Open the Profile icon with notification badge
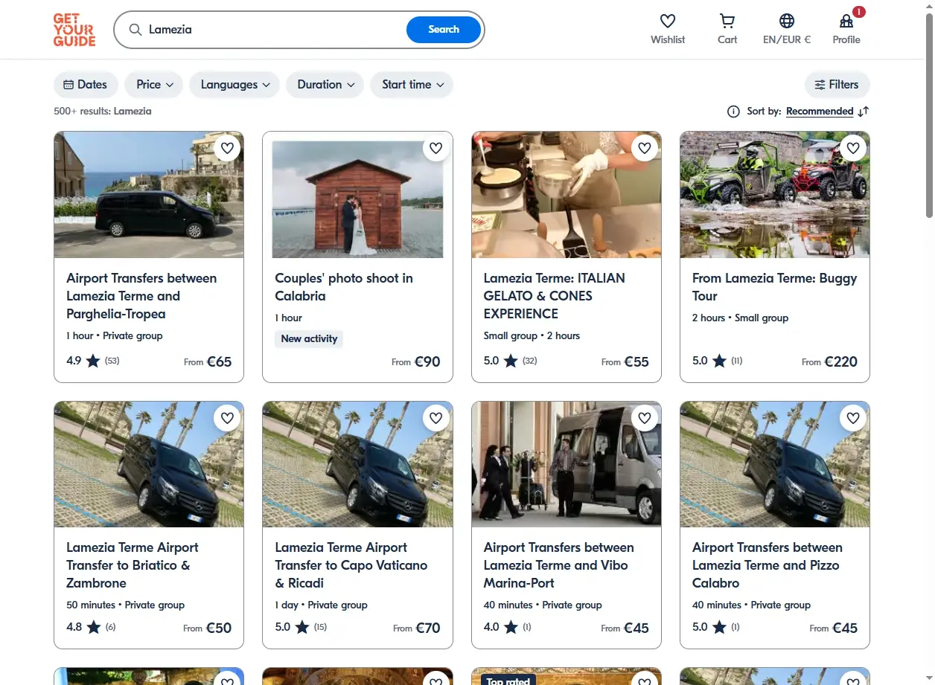Viewport: 935px width, 685px height. pos(846,21)
